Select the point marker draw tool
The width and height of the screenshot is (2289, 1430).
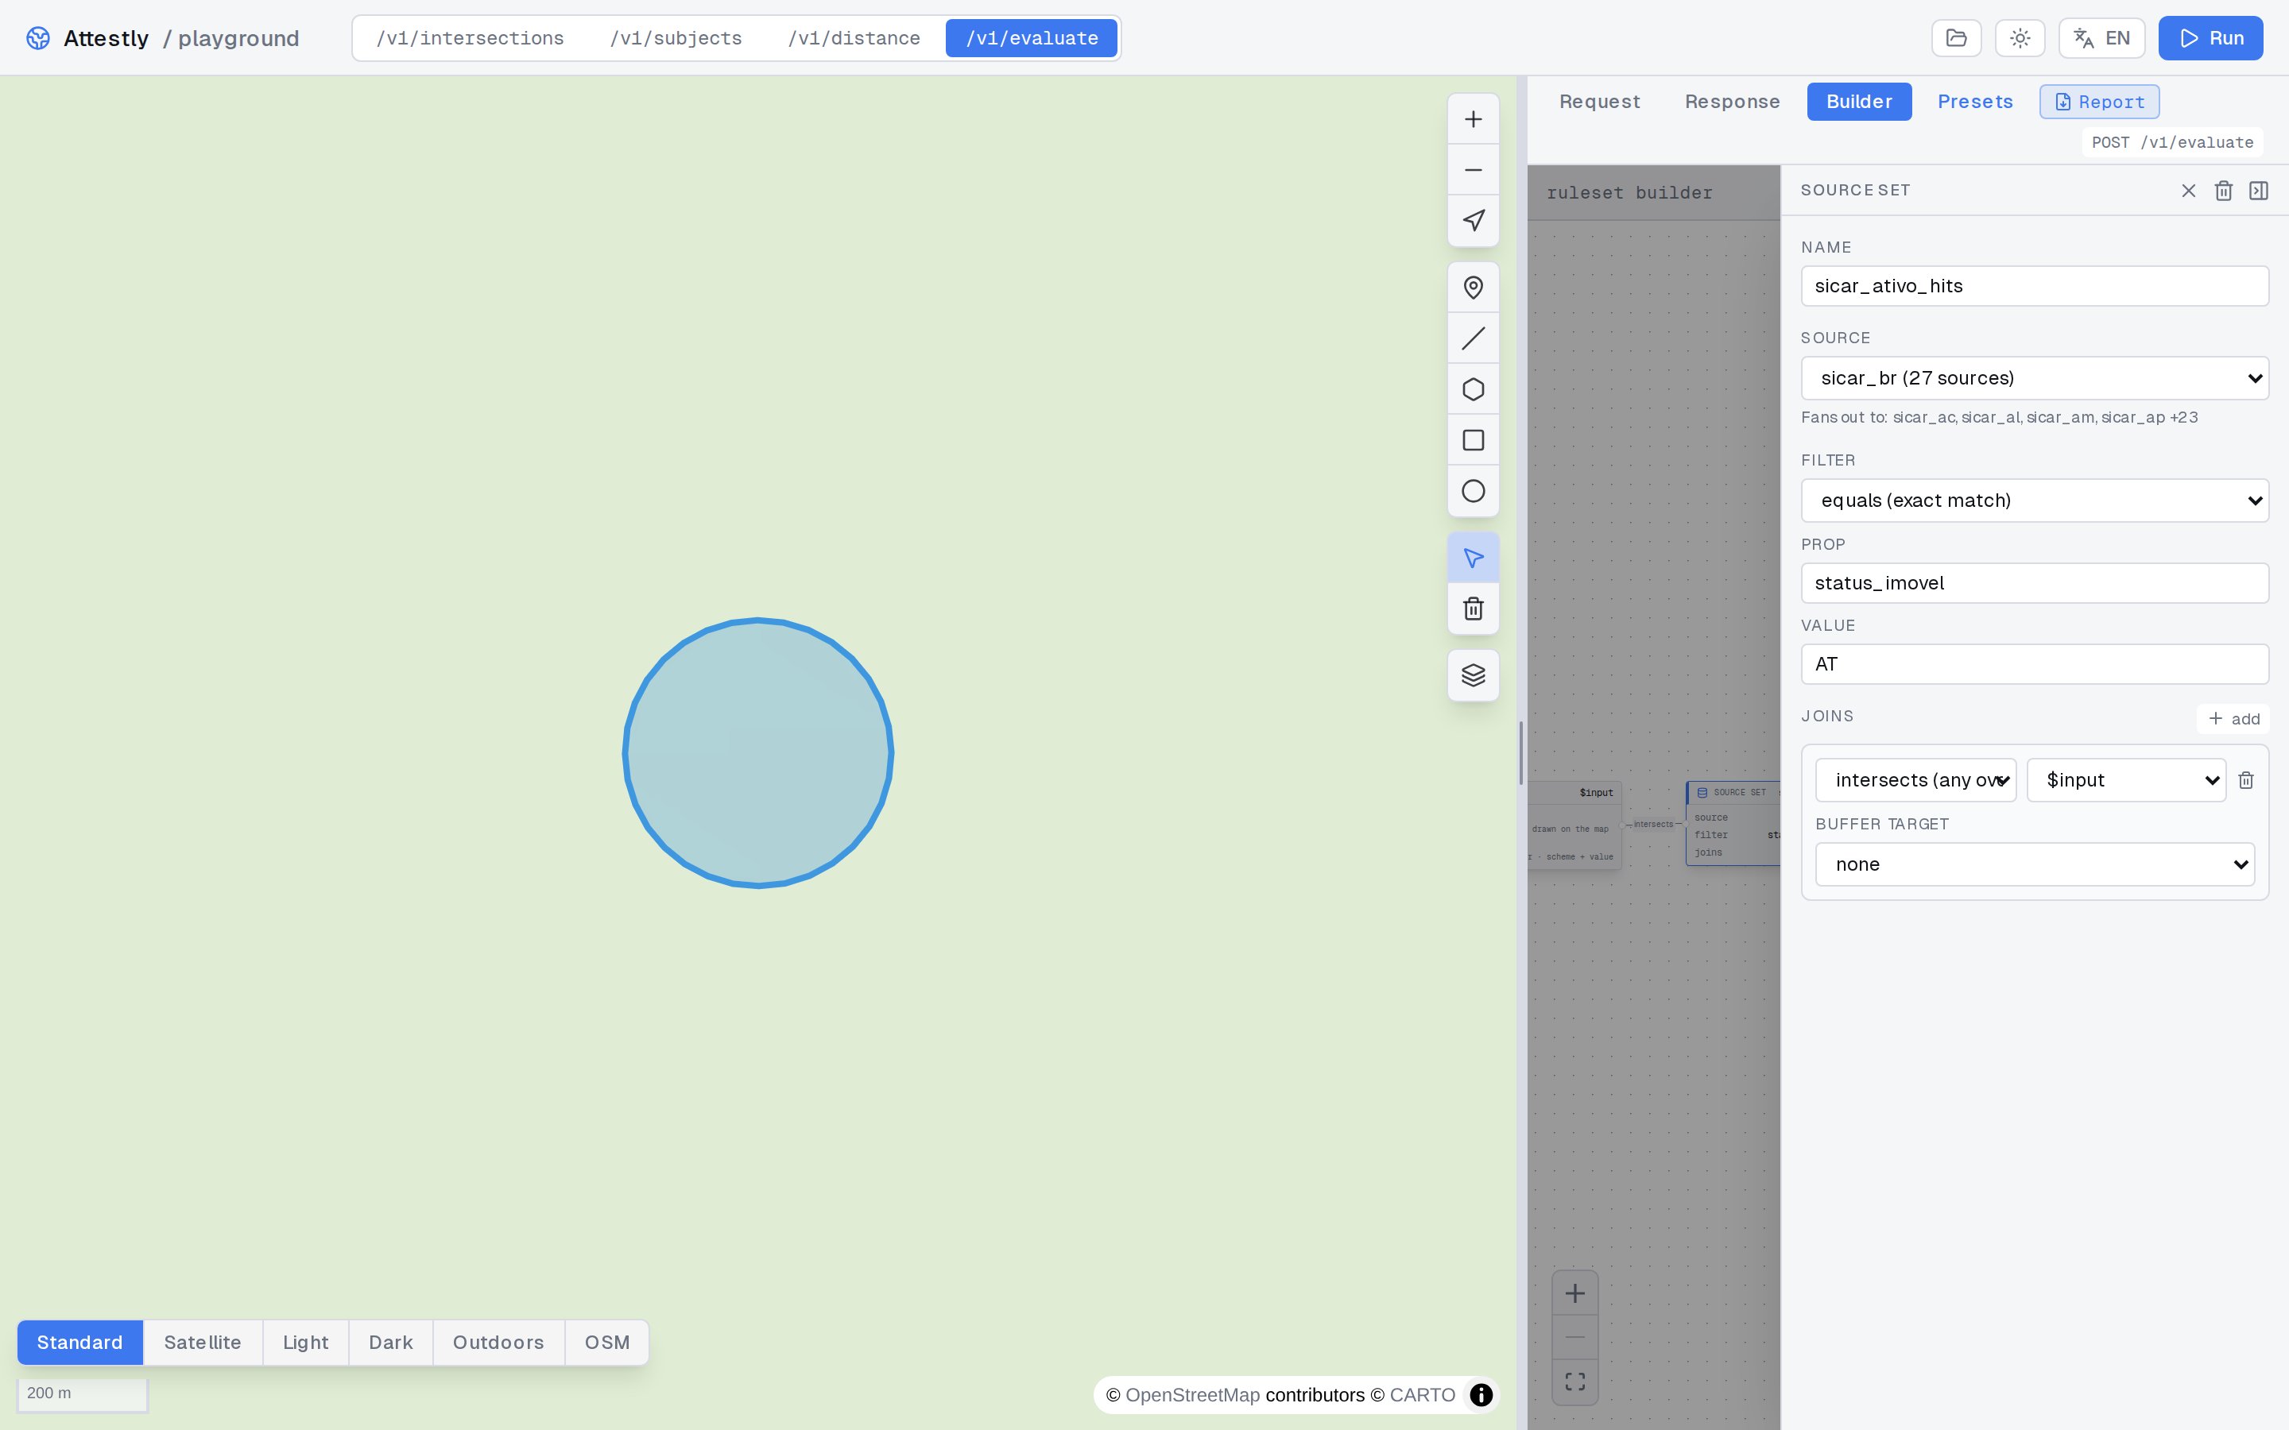point(1473,288)
